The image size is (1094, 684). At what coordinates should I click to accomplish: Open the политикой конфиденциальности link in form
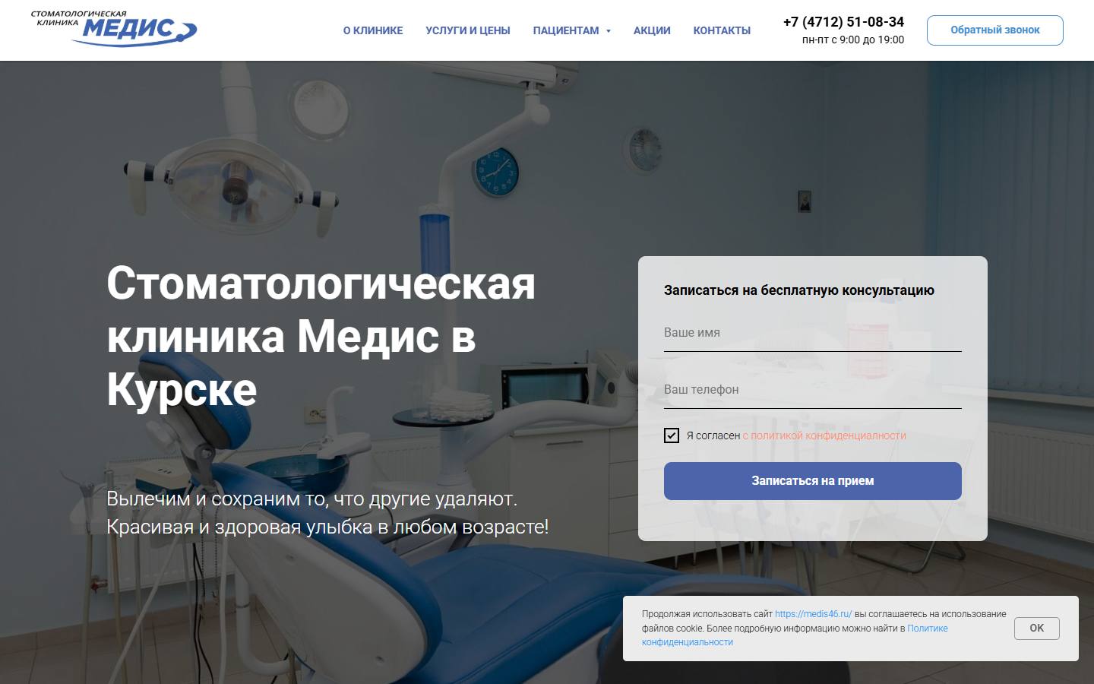[824, 435]
